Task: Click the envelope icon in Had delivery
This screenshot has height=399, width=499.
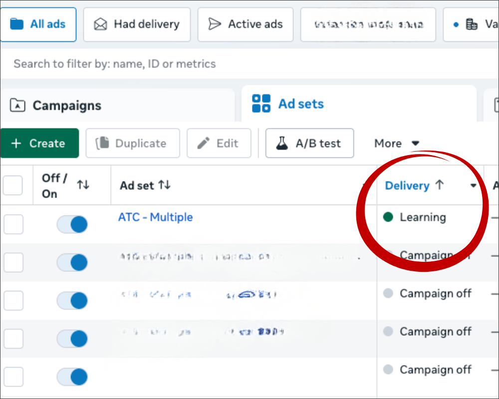Action: point(101,24)
